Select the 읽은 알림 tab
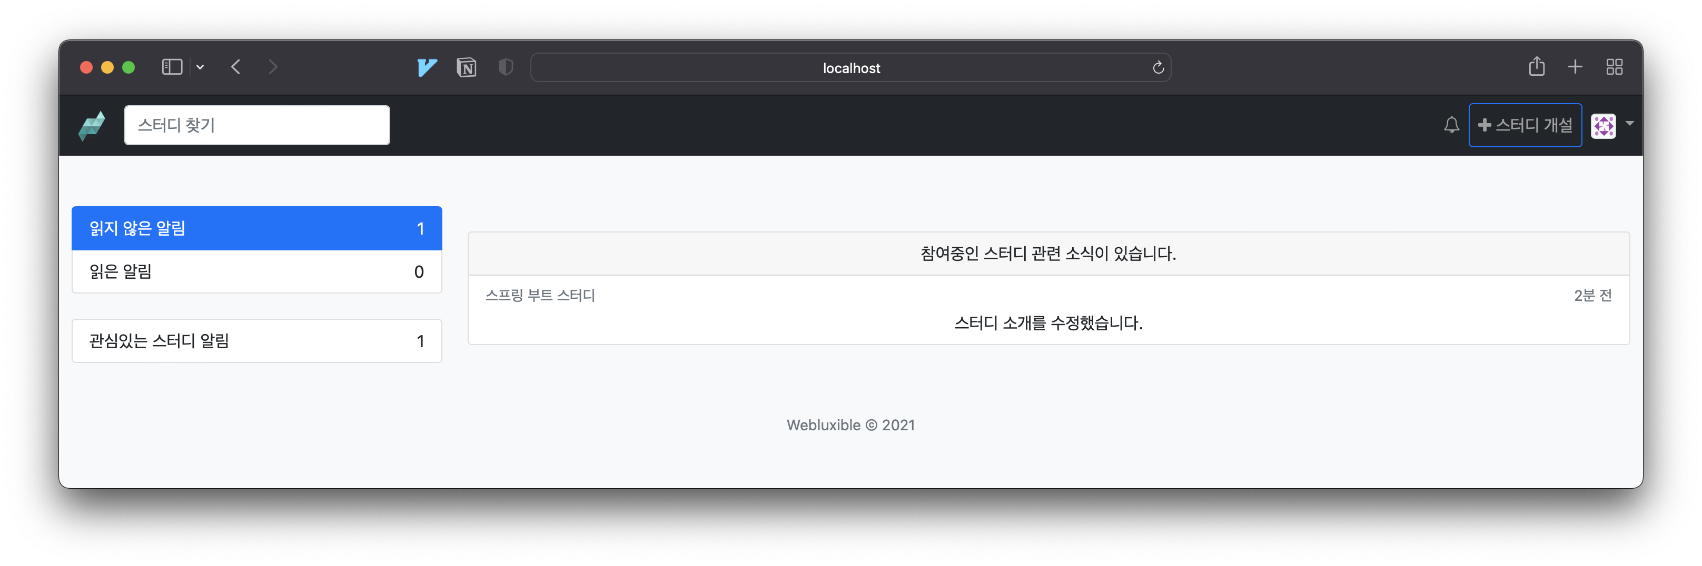 (x=256, y=272)
